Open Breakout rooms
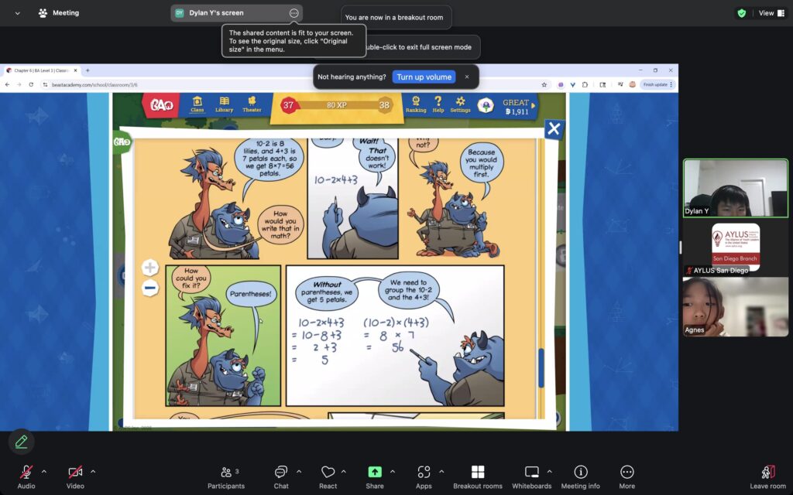Image resolution: width=793 pixels, height=495 pixels. 478,473
